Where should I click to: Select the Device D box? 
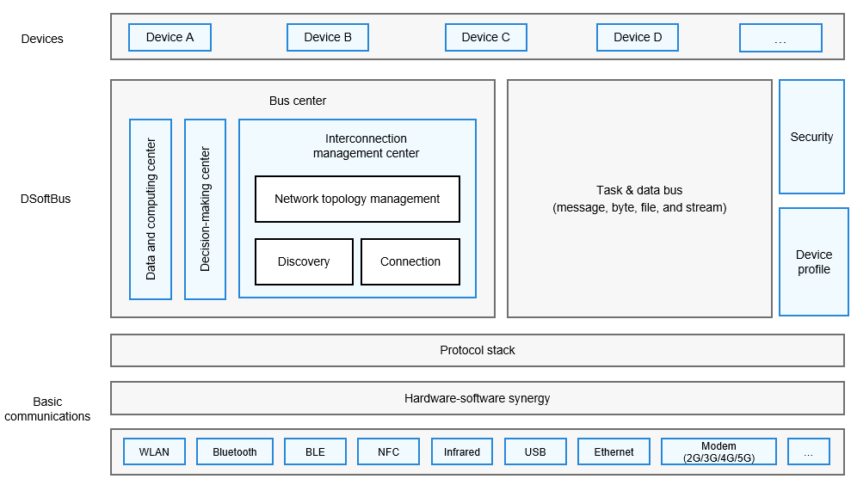pyautogui.click(x=637, y=37)
